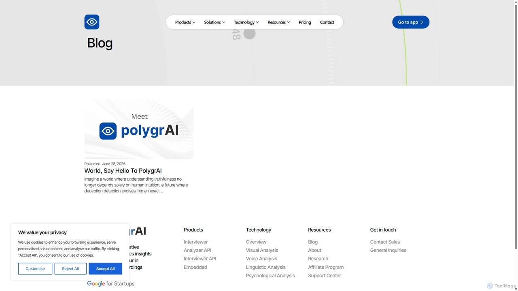This screenshot has height=291, width=518.
Task: Click the Get in touch heading
Action: [x=383, y=230]
